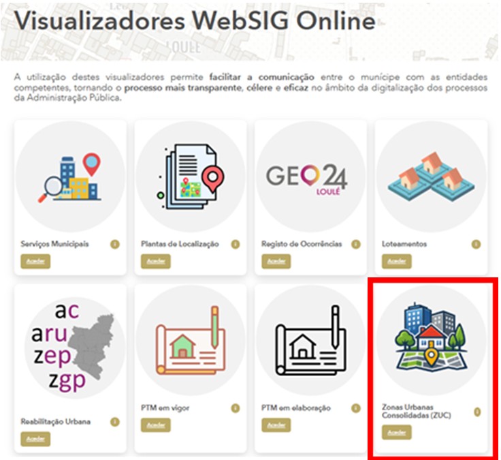Screen dimensions: 501x460
Task: Open info icon beside Registo de Ocorrências
Action: 356,244
